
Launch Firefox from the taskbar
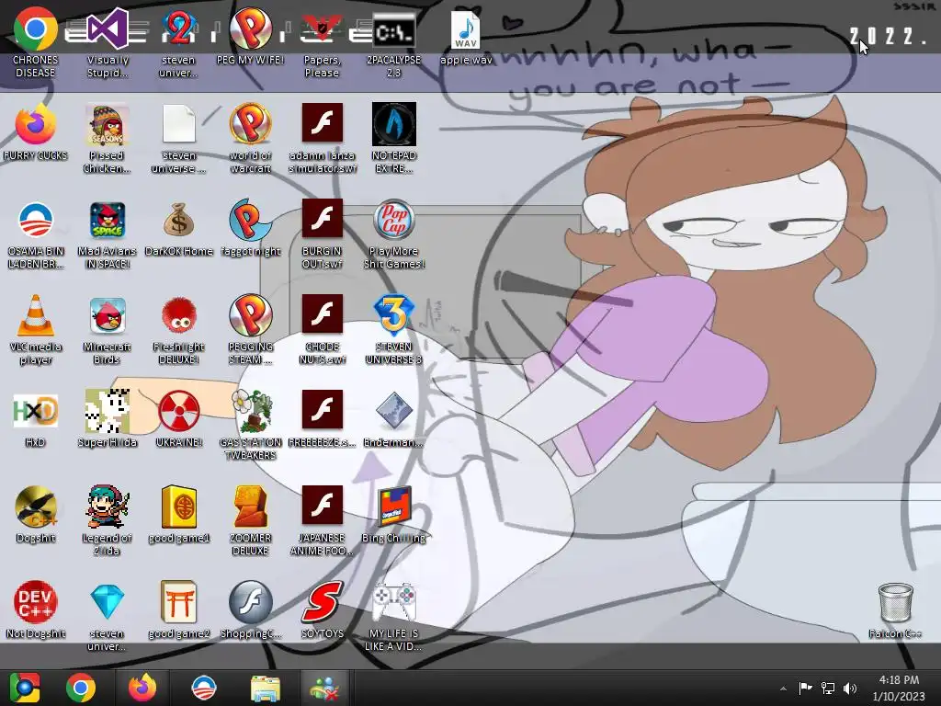142,688
